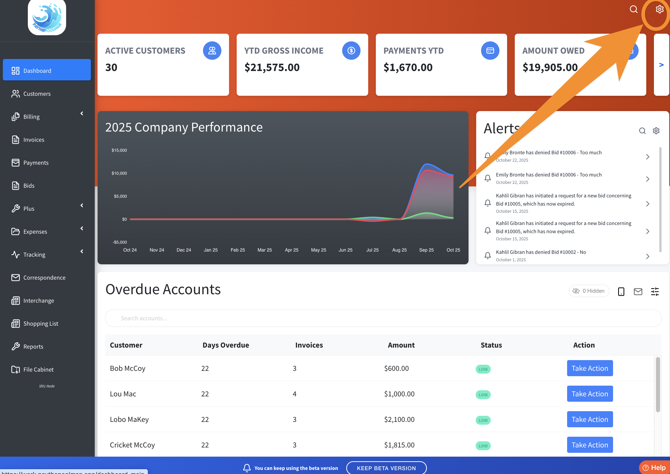Click Take Action for Bob McCoy

tap(590, 368)
